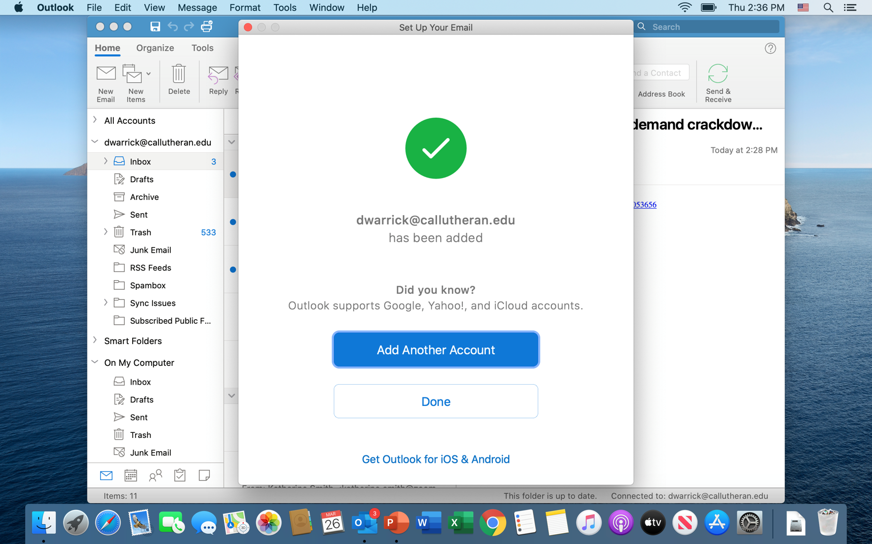Click the Redo arrow in the title bar
Image resolution: width=872 pixels, height=544 pixels.
pos(189,26)
